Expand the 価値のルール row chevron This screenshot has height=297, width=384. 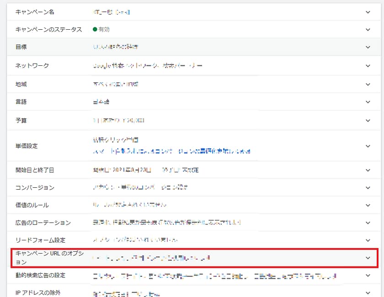(x=368, y=205)
